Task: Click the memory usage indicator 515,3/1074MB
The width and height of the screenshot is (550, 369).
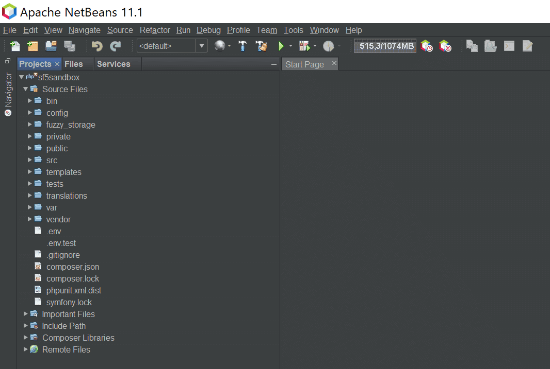Action: 385,46
